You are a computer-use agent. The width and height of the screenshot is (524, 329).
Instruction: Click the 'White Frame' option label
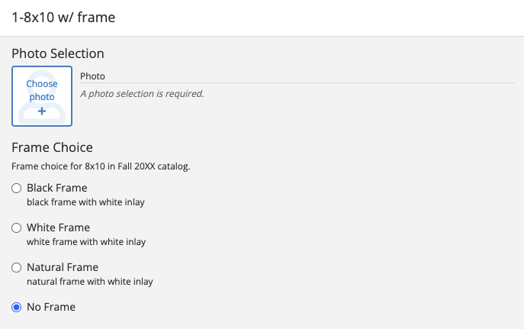pyautogui.click(x=58, y=227)
